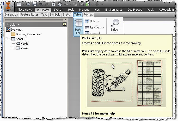
Task: Open the Hole table dropdown arrow
Action: 99,21
